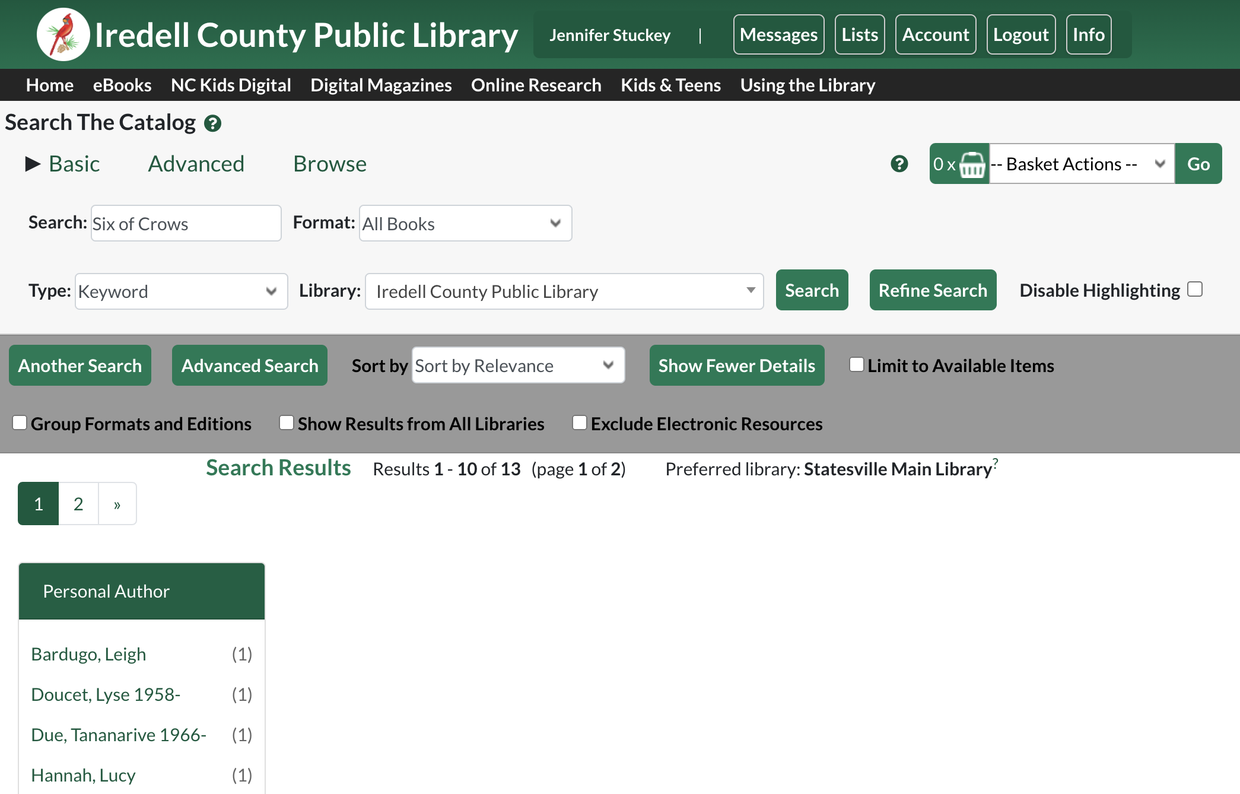This screenshot has width=1240, height=794.
Task: Click the green Search button
Action: pyautogui.click(x=812, y=290)
